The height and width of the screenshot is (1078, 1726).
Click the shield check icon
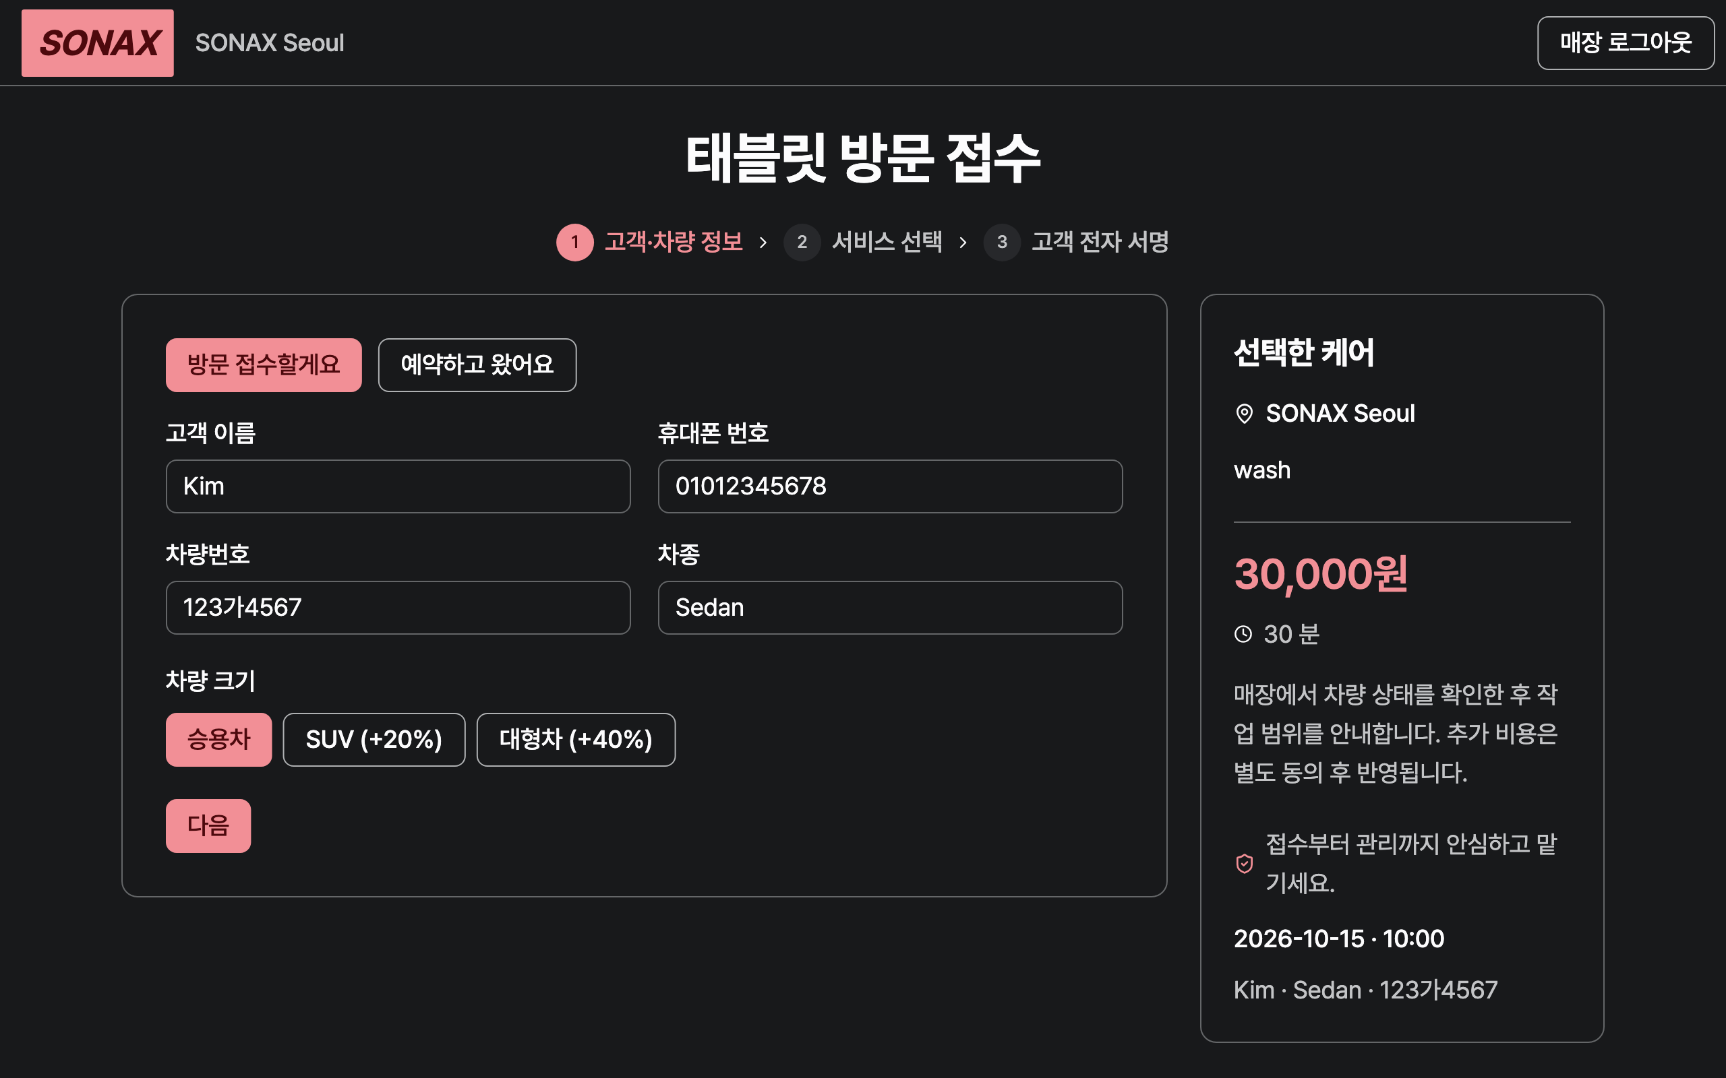pyautogui.click(x=1245, y=863)
